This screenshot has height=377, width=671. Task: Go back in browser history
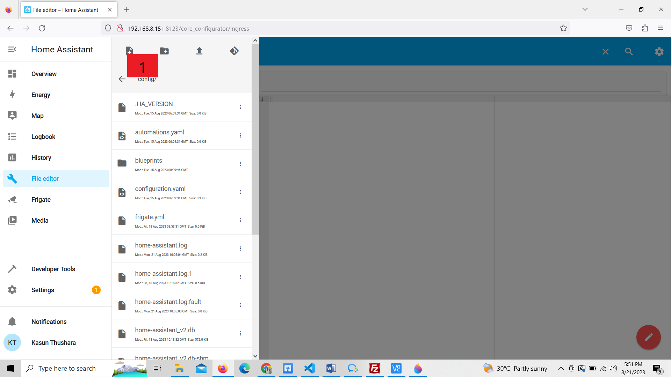[10, 28]
